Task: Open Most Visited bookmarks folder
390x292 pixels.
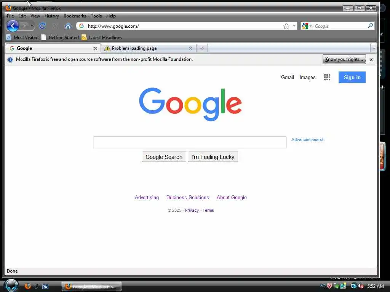Action: pos(22,38)
